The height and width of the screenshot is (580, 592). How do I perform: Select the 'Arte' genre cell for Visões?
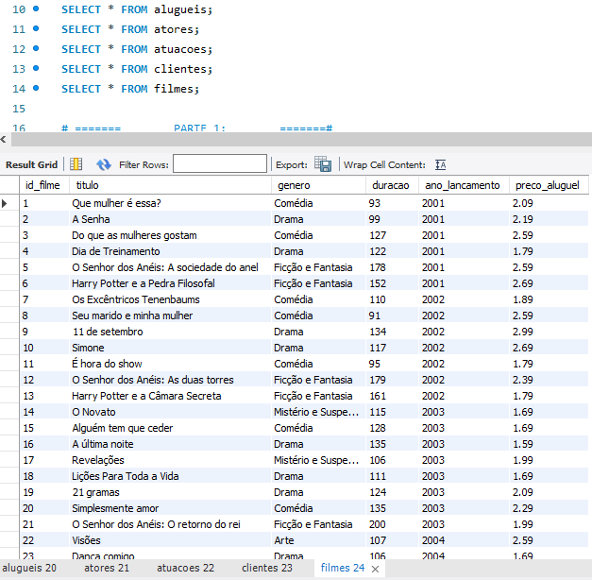coord(285,540)
